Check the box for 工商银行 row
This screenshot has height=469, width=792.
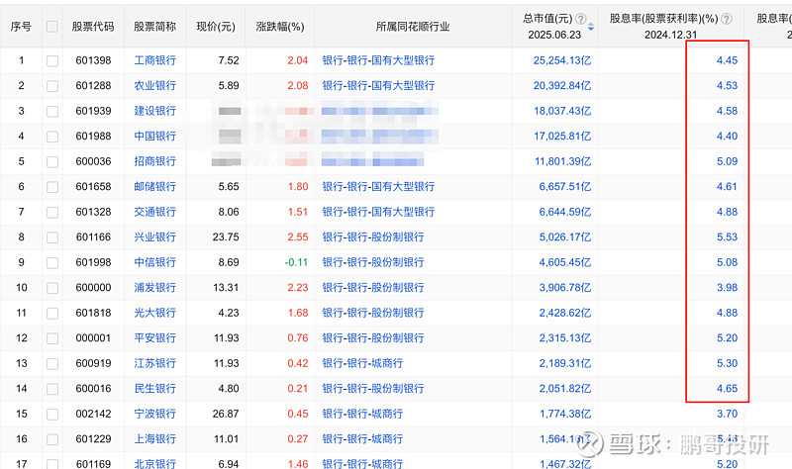pyautogui.click(x=52, y=60)
